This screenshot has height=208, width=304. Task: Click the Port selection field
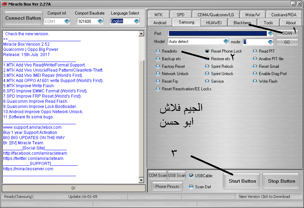(x=218, y=33)
